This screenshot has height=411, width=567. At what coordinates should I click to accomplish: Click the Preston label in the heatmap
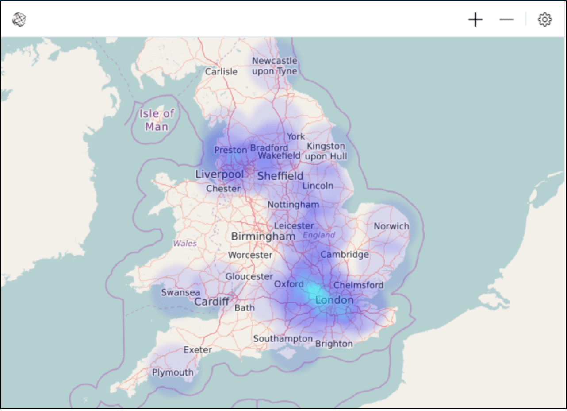click(x=230, y=150)
